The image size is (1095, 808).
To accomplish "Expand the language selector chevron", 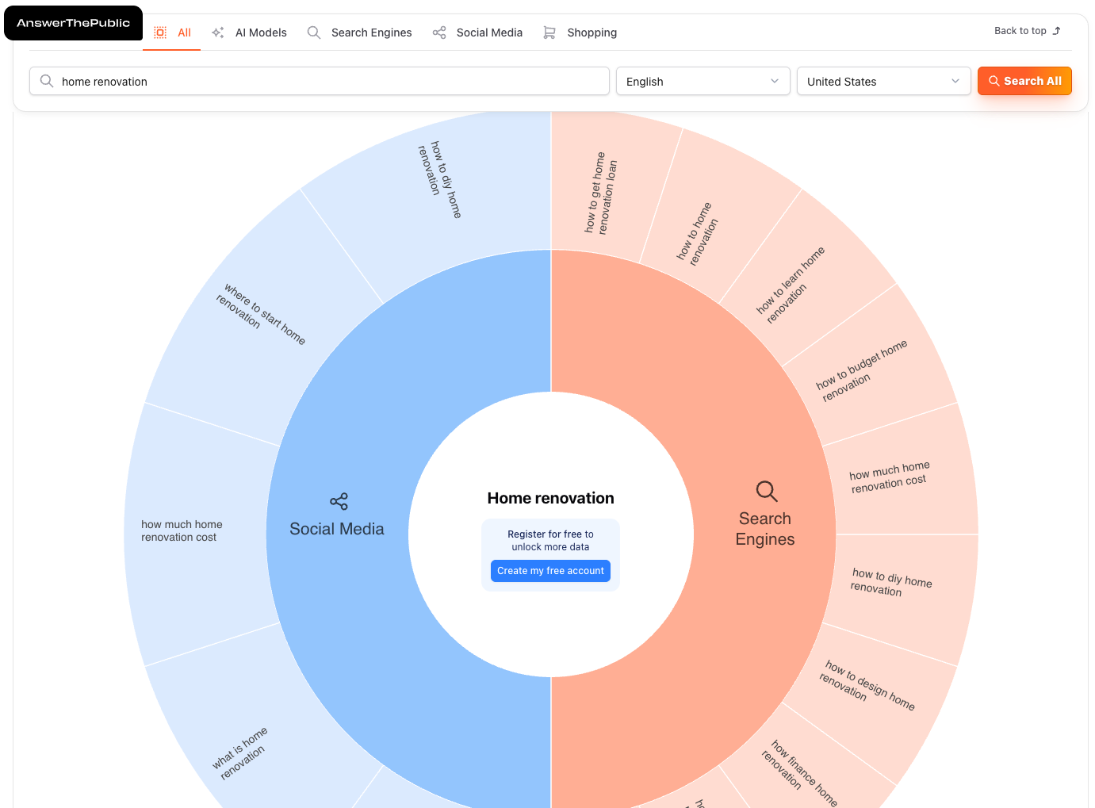I will [775, 81].
